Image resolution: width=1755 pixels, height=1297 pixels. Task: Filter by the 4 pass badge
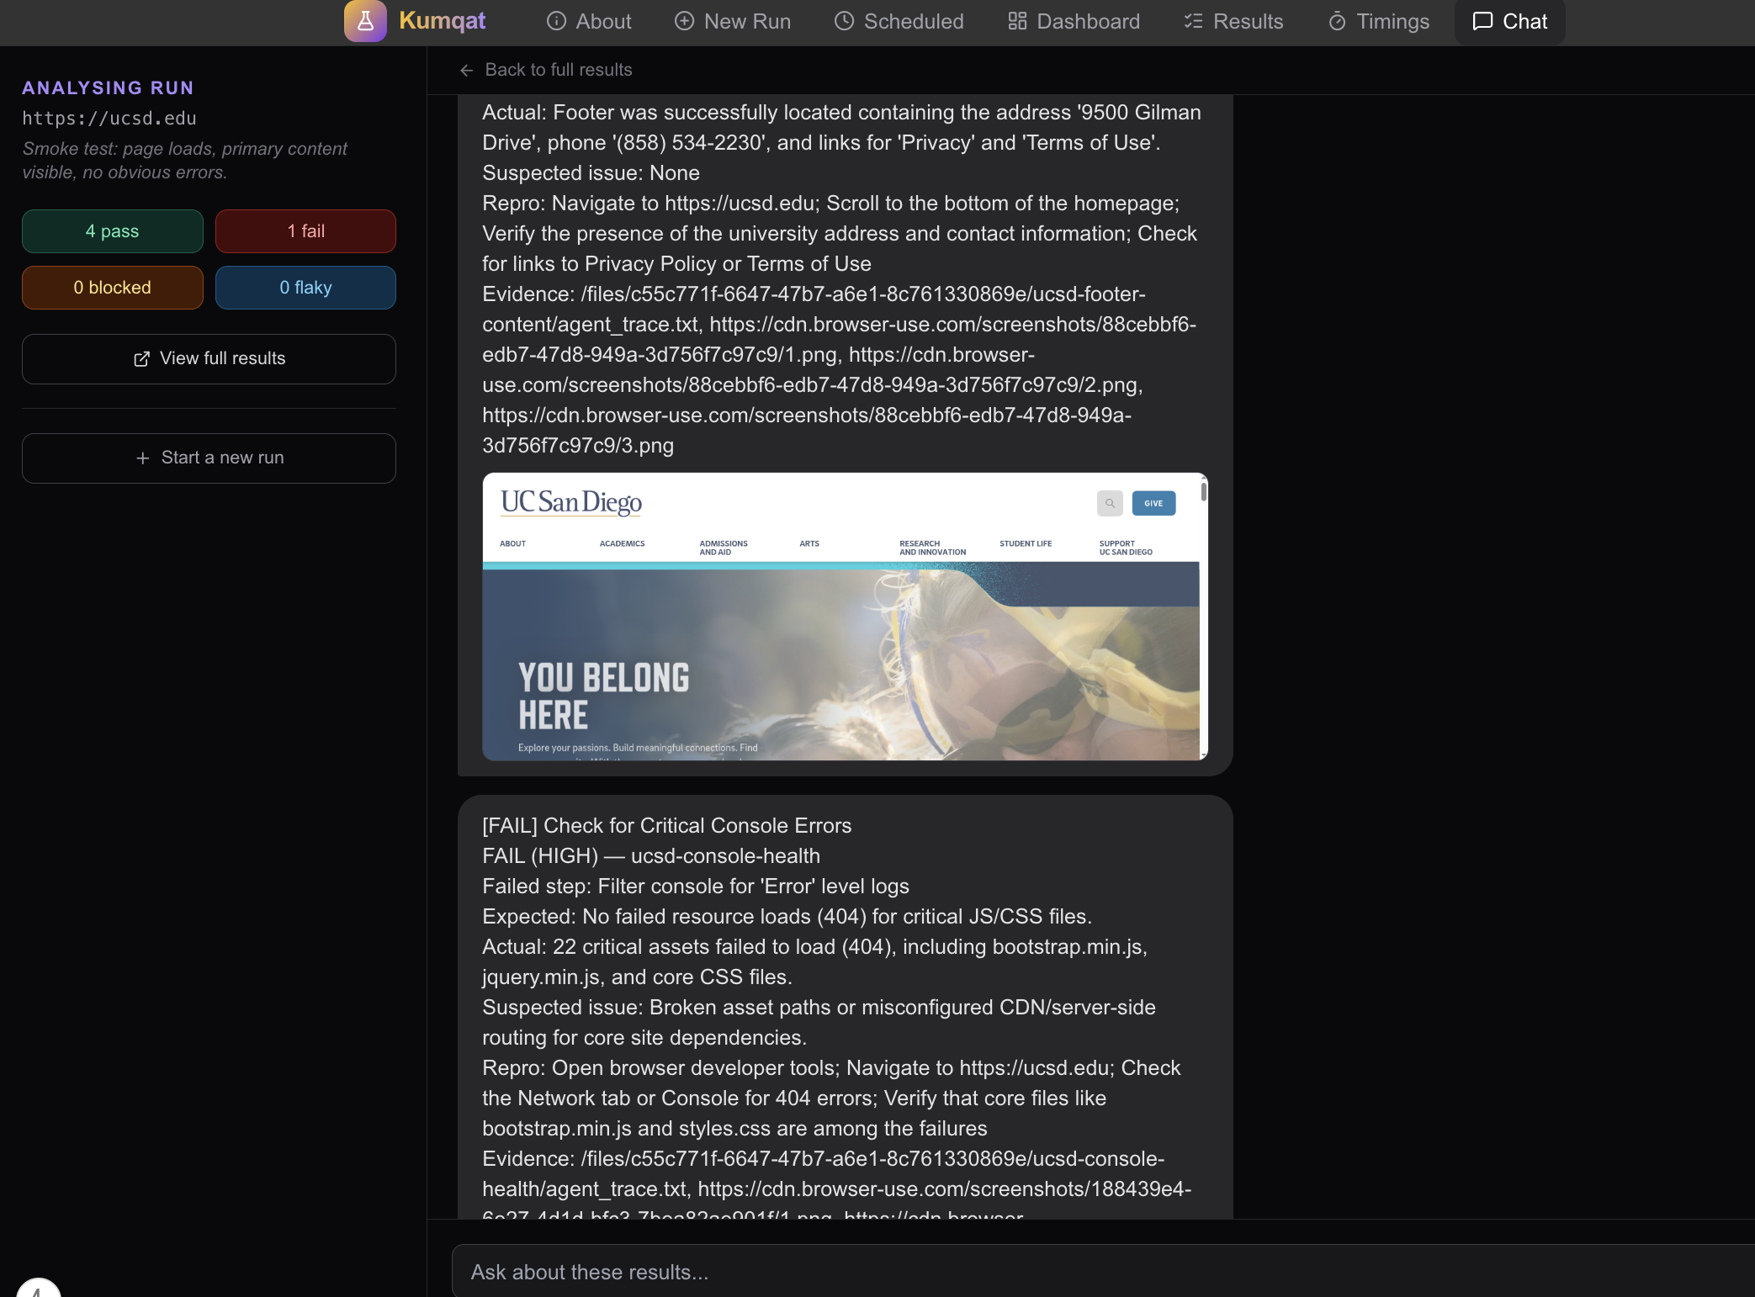(x=112, y=231)
